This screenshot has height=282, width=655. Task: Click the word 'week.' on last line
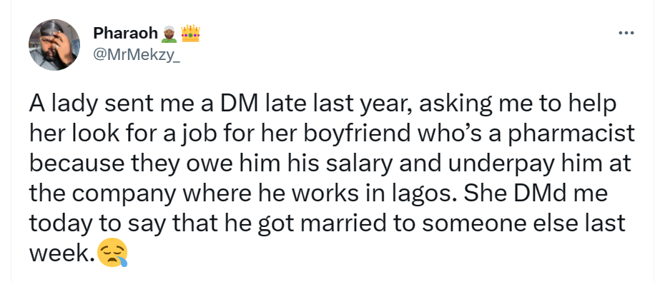pos(61,254)
